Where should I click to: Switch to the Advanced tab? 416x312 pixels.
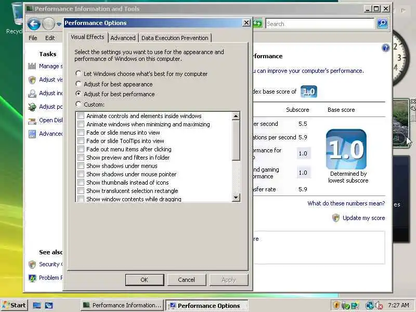(123, 38)
